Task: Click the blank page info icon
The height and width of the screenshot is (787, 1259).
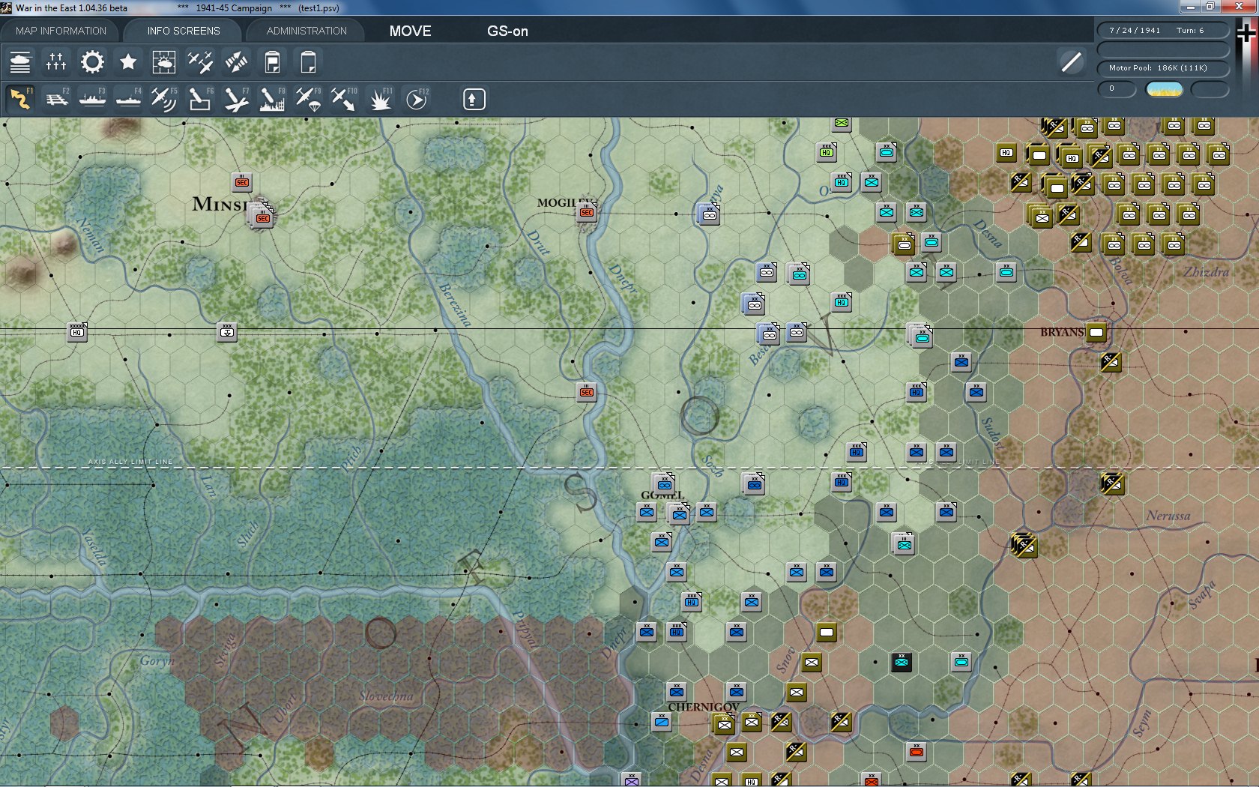Action: coord(308,62)
